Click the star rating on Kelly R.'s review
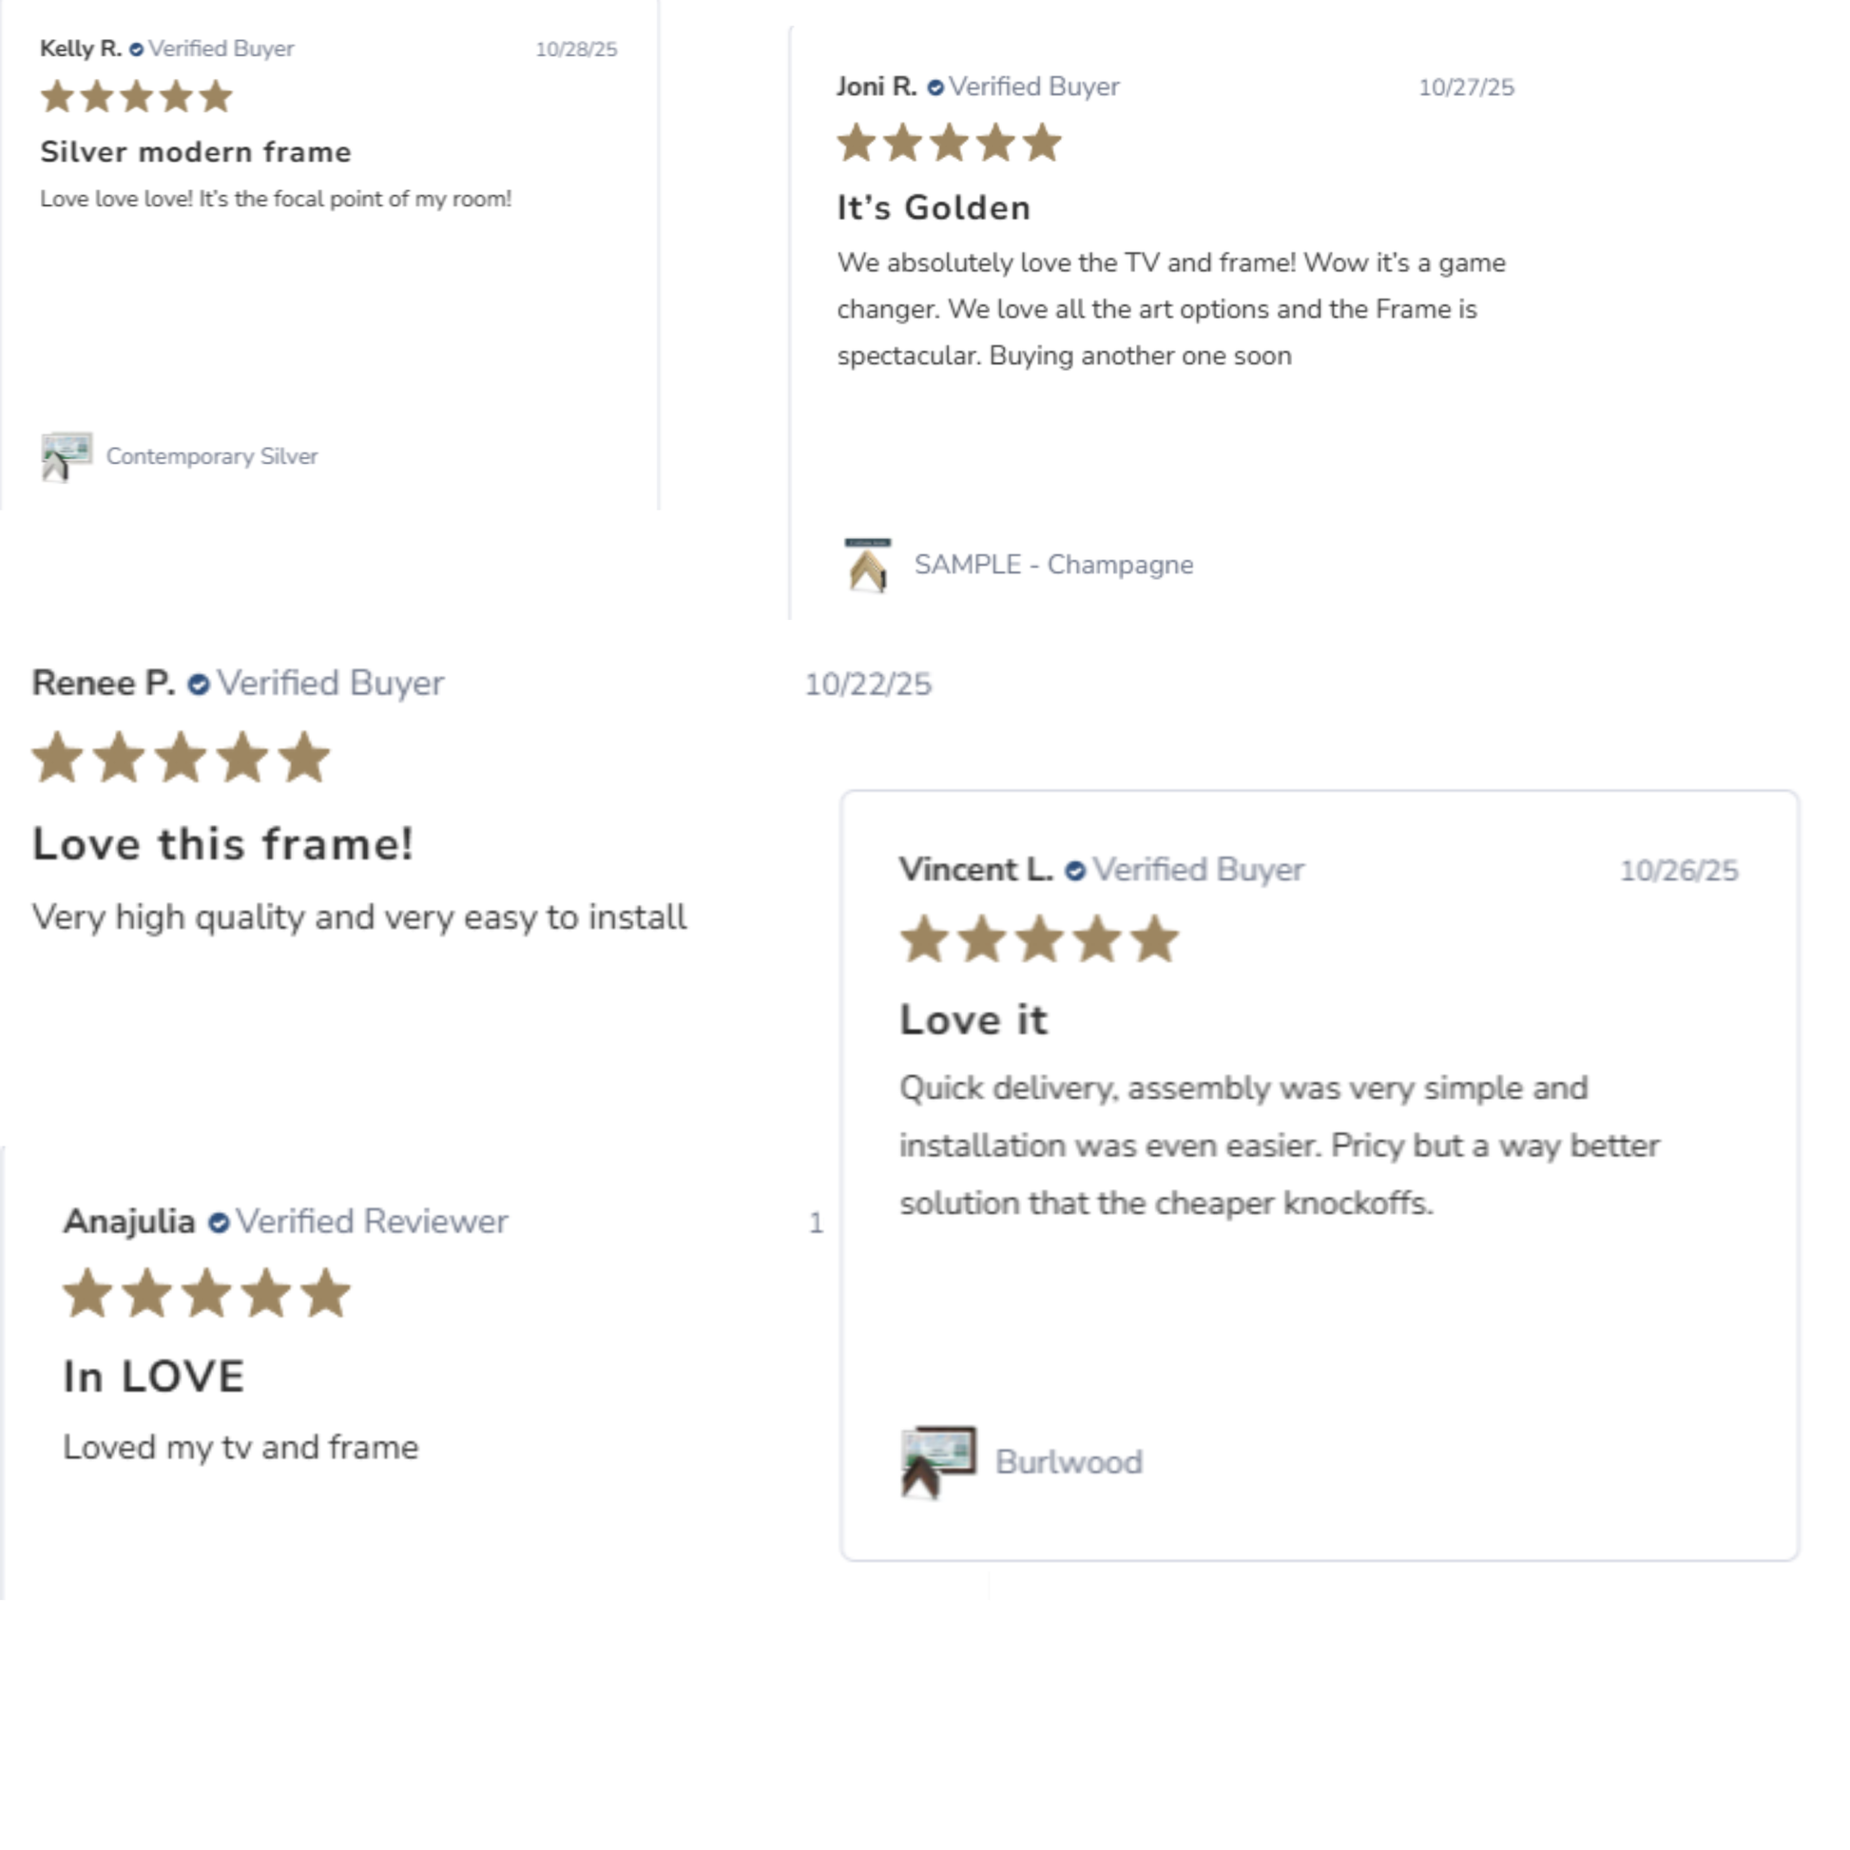 pyautogui.click(x=136, y=97)
